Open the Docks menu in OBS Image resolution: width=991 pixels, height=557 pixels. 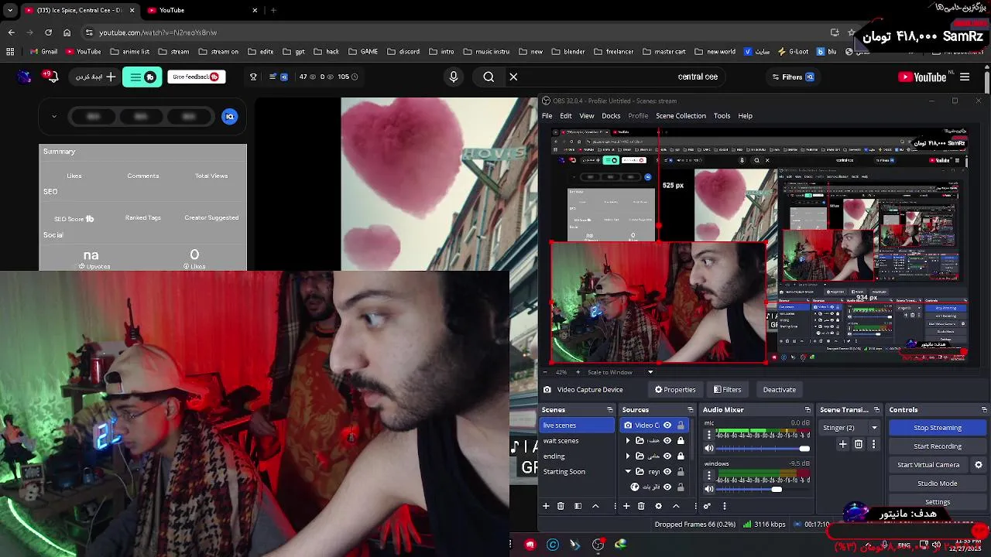tap(611, 116)
